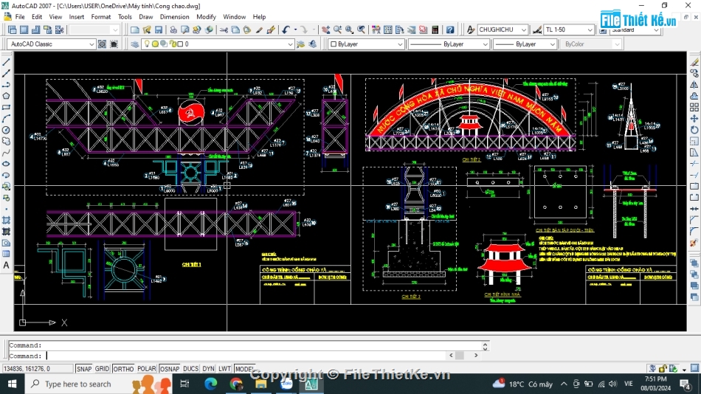The width and height of the screenshot is (701, 394).
Task: Click the Text Style icon before CHUGHICHU
Action: [x=470, y=30]
